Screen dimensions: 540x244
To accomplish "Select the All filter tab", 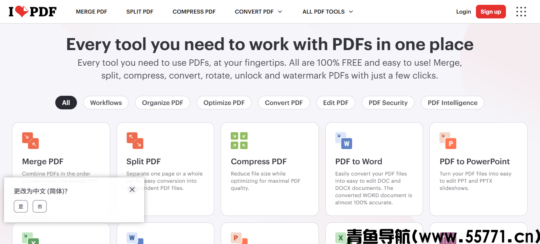I will coord(66,103).
